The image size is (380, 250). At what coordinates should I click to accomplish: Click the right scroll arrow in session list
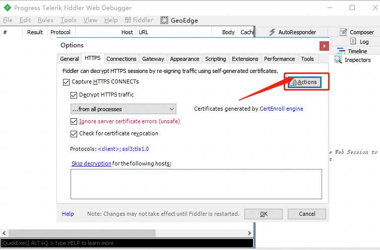tap(249, 233)
